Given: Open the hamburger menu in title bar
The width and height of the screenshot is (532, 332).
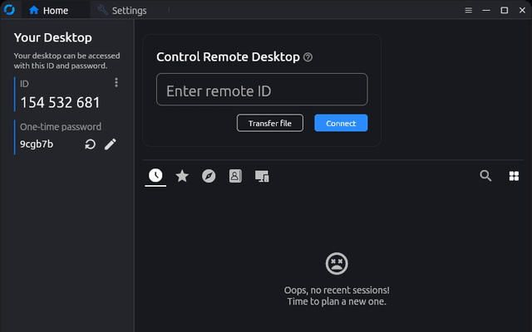Looking at the screenshot, I should [468, 10].
